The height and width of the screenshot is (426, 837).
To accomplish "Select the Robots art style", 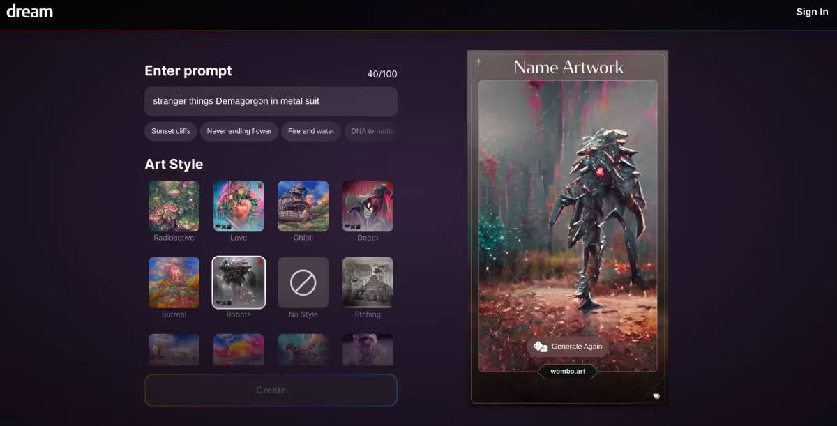I will tap(239, 282).
